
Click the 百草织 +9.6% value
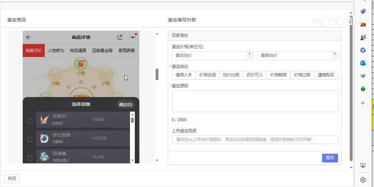(x=98, y=120)
